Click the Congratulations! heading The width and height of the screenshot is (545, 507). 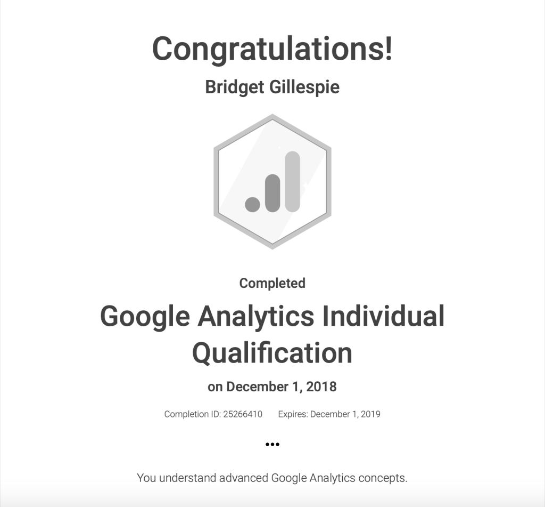coord(272,49)
